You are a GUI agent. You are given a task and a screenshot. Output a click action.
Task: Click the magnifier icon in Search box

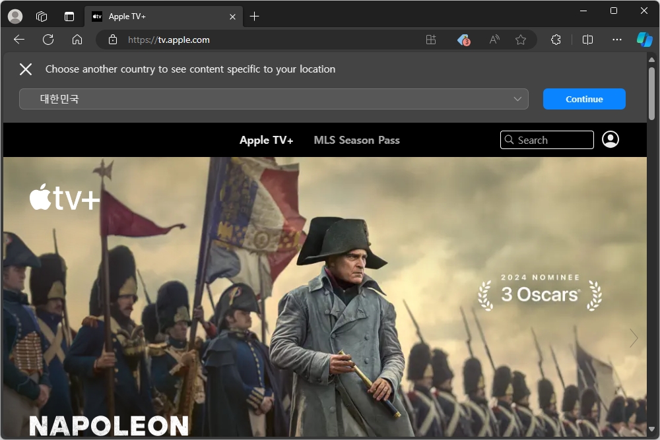pyautogui.click(x=509, y=140)
